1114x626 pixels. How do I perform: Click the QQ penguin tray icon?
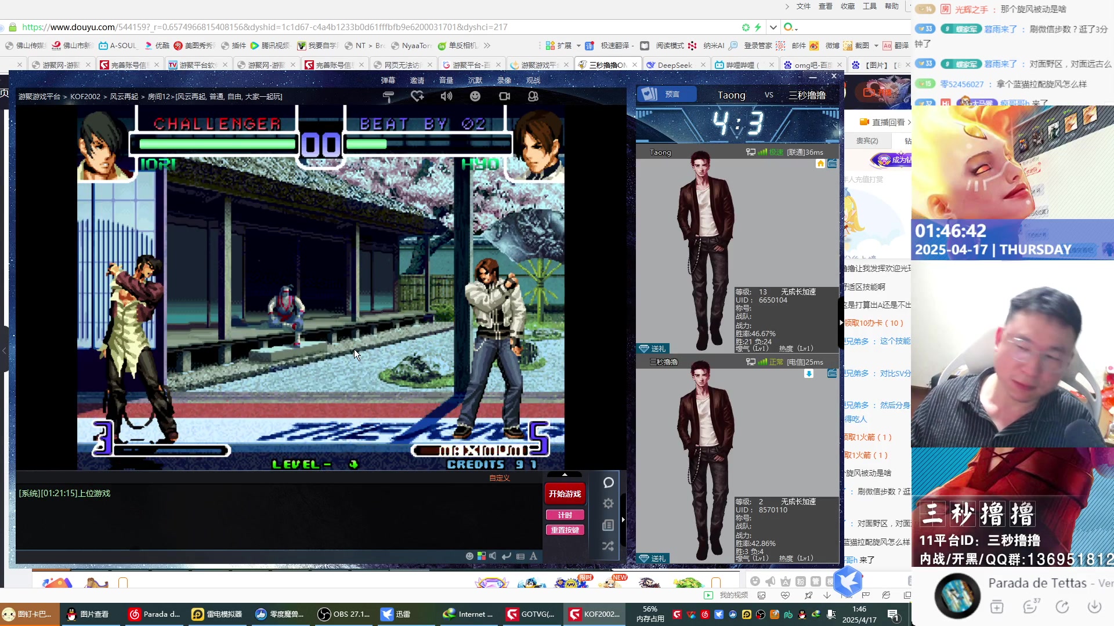(x=802, y=614)
